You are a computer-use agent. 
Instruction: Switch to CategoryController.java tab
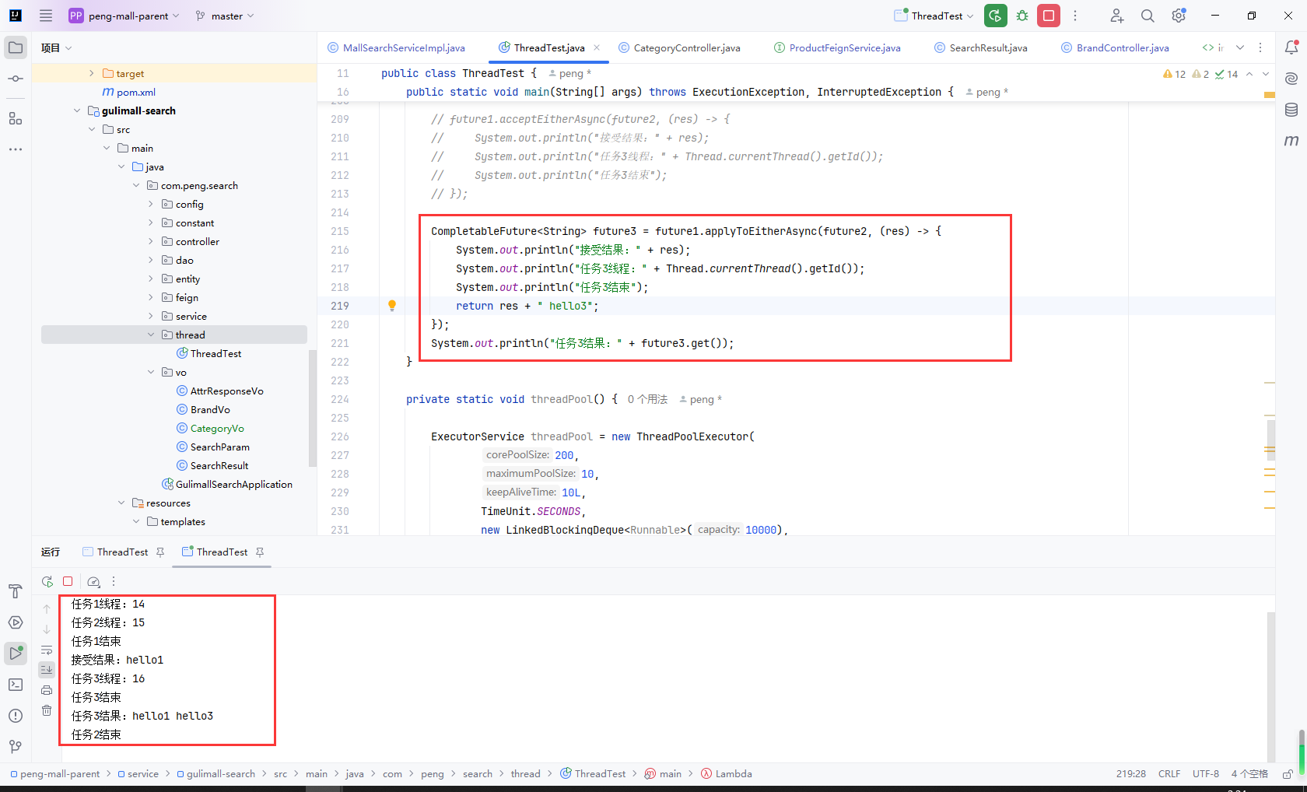(679, 47)
